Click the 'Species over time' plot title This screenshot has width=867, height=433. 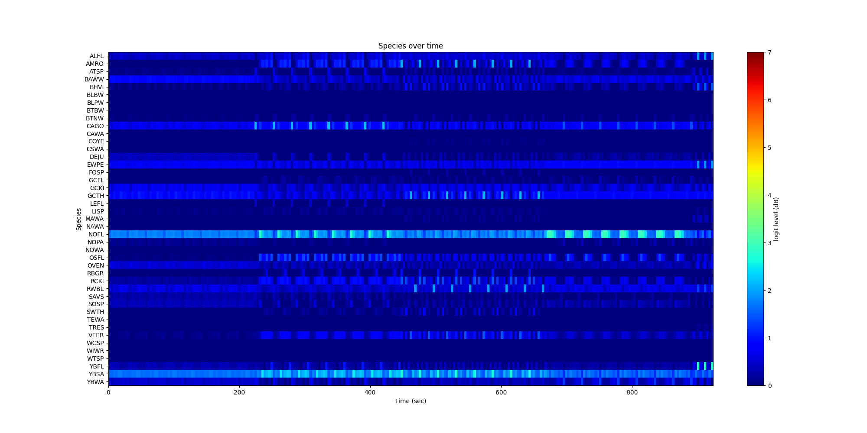coord(410,46)
